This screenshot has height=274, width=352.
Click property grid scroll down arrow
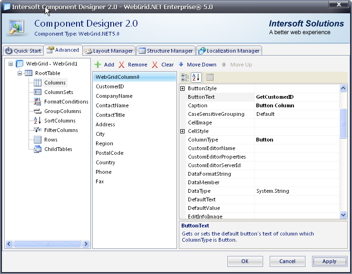pyautogui.click(x=343, y=215)
